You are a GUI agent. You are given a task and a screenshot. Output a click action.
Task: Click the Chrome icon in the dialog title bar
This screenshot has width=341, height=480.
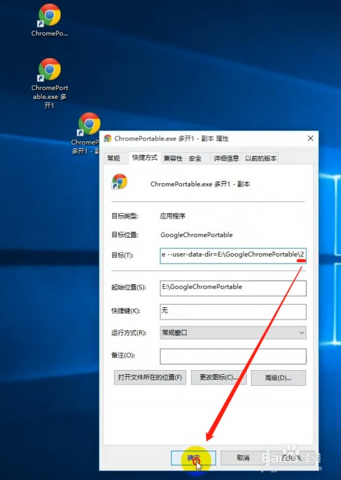point(108,139)
